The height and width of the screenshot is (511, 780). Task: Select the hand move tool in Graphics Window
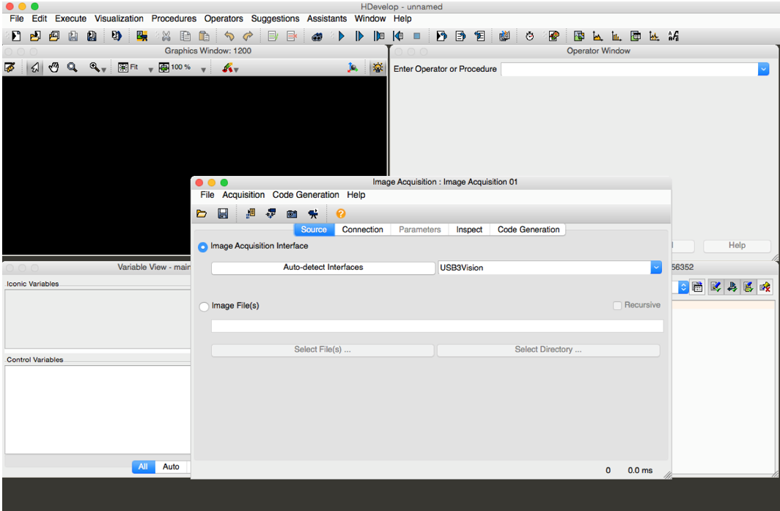[54, 67]
